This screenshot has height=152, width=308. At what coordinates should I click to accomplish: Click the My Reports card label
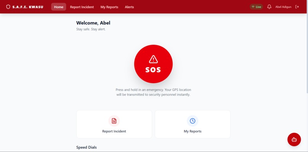193,131
